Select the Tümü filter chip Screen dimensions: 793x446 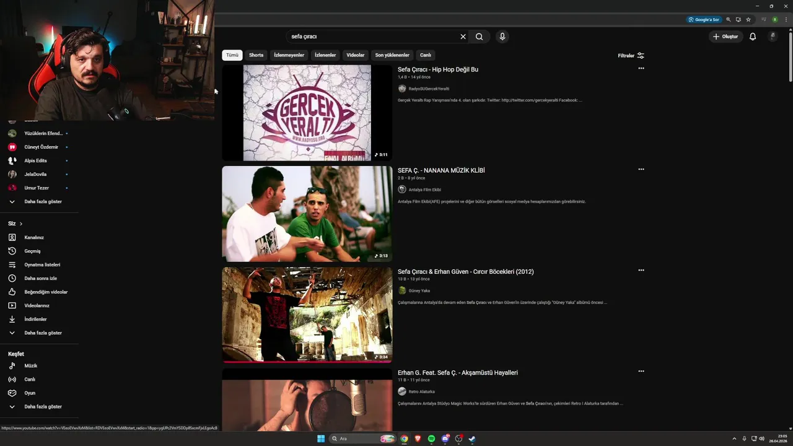click(x=232, y=55)
